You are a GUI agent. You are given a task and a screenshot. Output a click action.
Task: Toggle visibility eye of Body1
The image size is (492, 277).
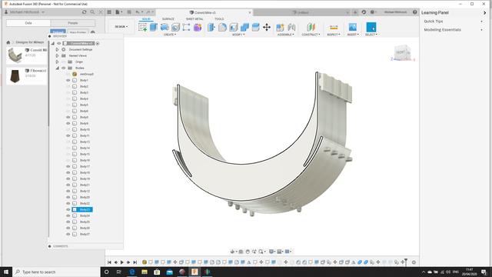pyautogui.click(x=68, y=80)
